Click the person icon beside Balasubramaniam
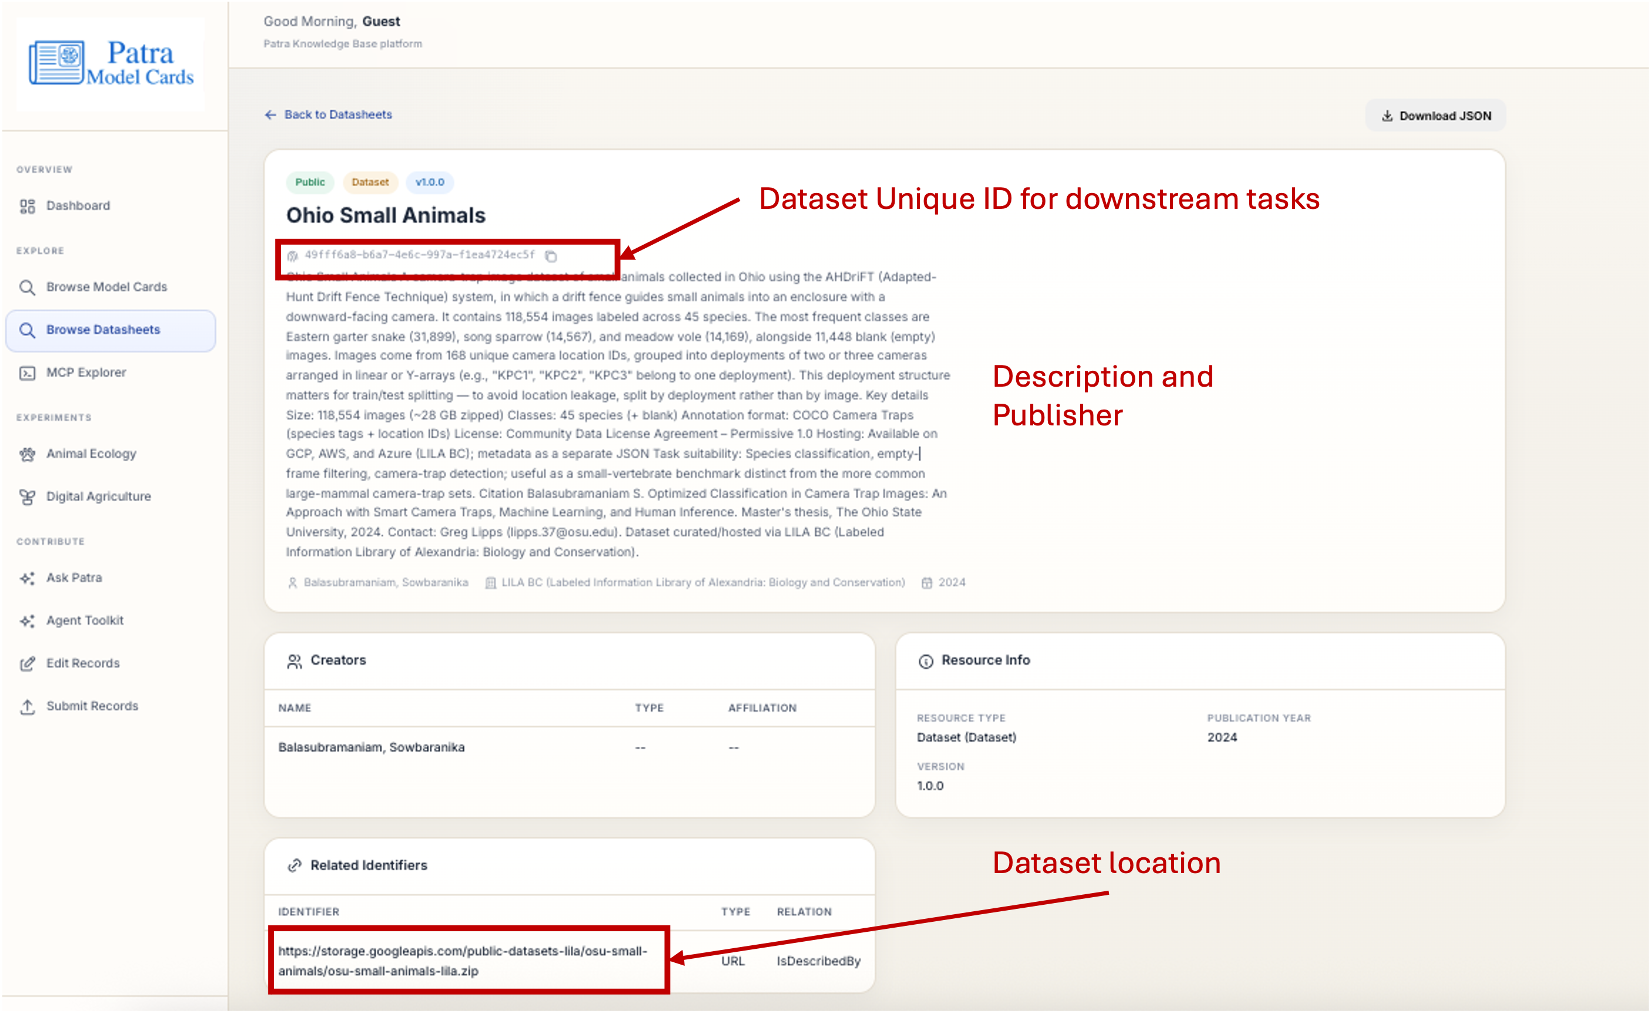The width and height of the screenshot is (1649, 1011). point(292,583)
